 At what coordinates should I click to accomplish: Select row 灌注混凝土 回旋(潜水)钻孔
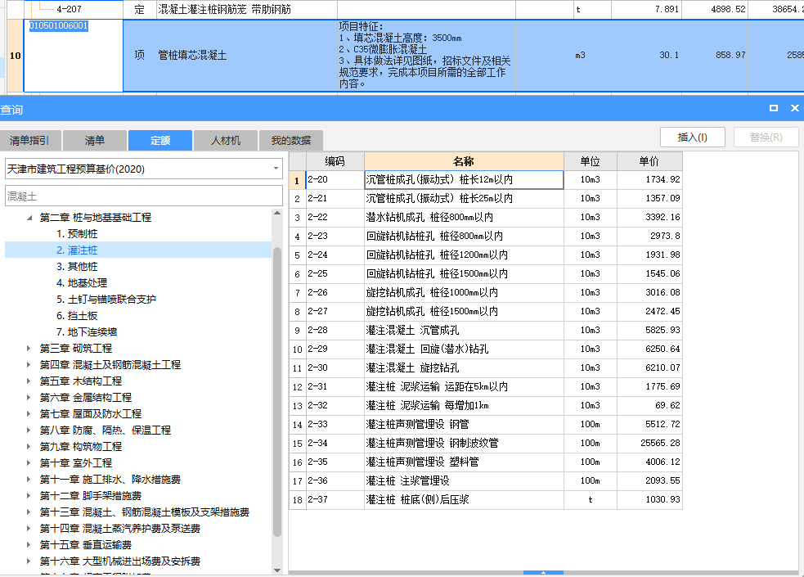tap(486, 349)
